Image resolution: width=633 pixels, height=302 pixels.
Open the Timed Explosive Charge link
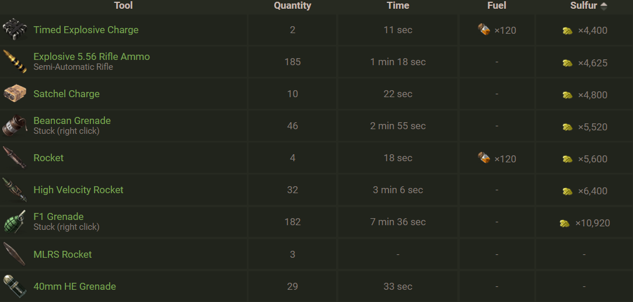86,30
